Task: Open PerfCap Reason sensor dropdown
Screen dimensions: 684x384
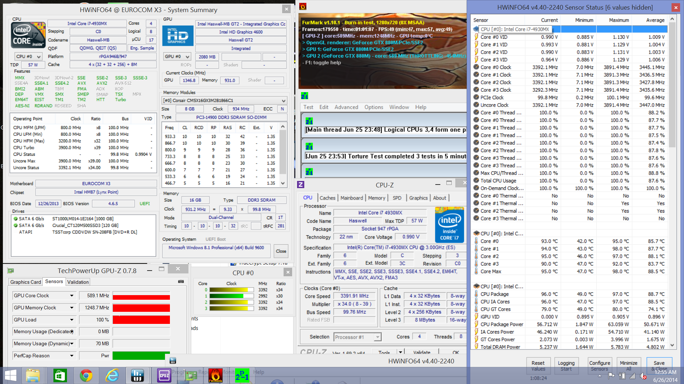Action: (72, 356)
